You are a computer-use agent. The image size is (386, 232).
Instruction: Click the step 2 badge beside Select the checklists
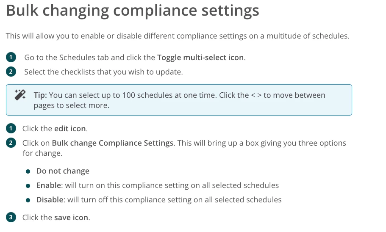[11, 72]
